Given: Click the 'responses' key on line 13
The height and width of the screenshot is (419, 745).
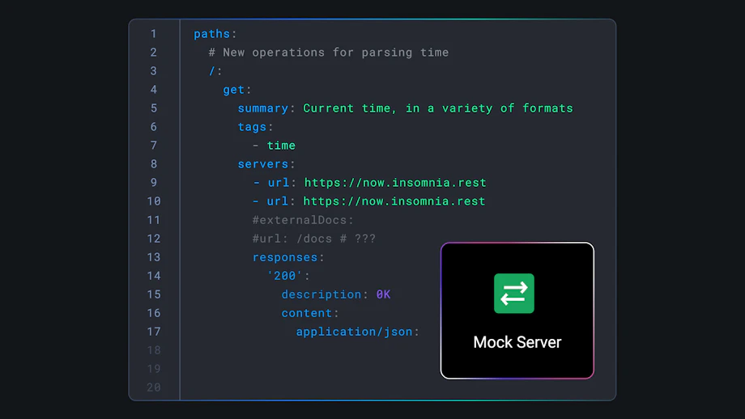Looking at the screenshot, I should 284,257.
